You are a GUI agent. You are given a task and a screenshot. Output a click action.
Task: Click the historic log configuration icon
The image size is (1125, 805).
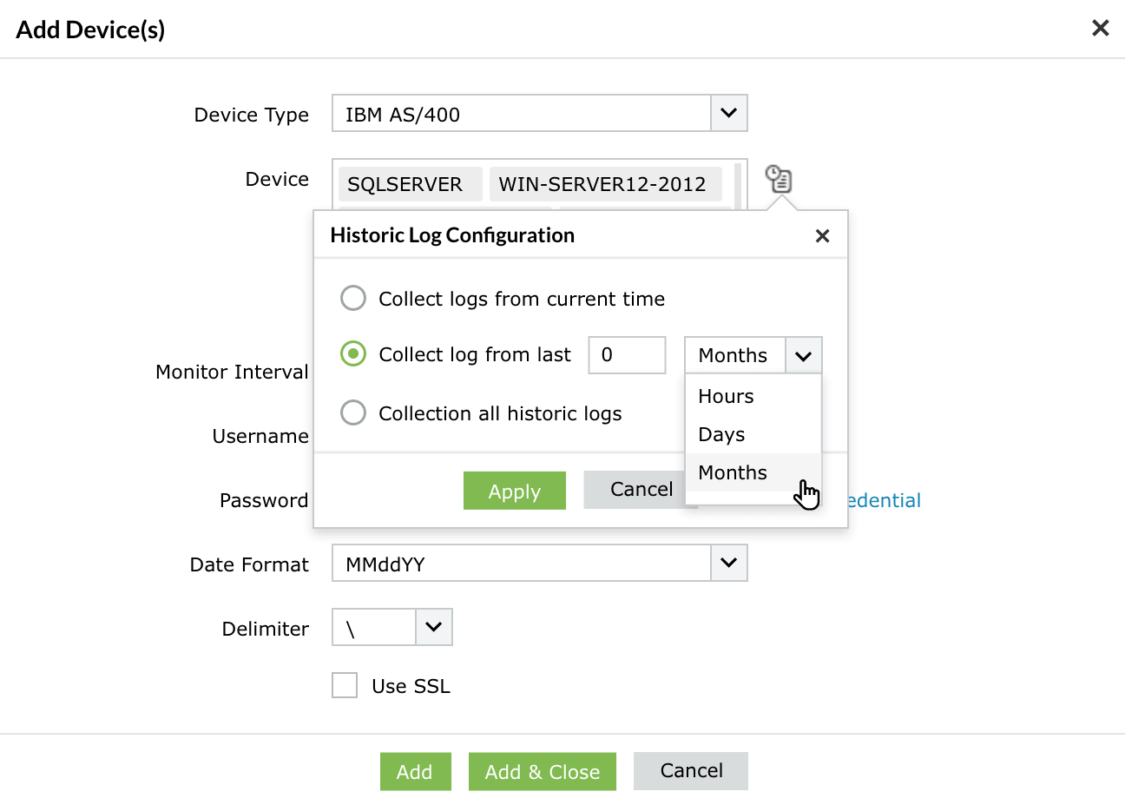pyautogui.click(x=779, y=180)
